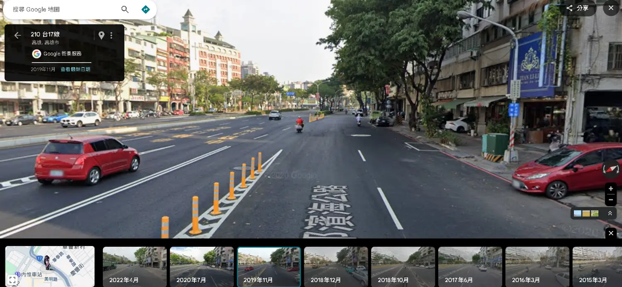Zoom out with the minus button

click(x=610, y=200)
